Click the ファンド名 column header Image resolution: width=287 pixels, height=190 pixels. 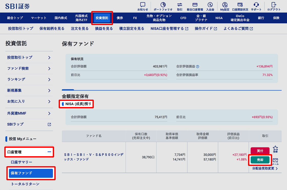[94, 136]
